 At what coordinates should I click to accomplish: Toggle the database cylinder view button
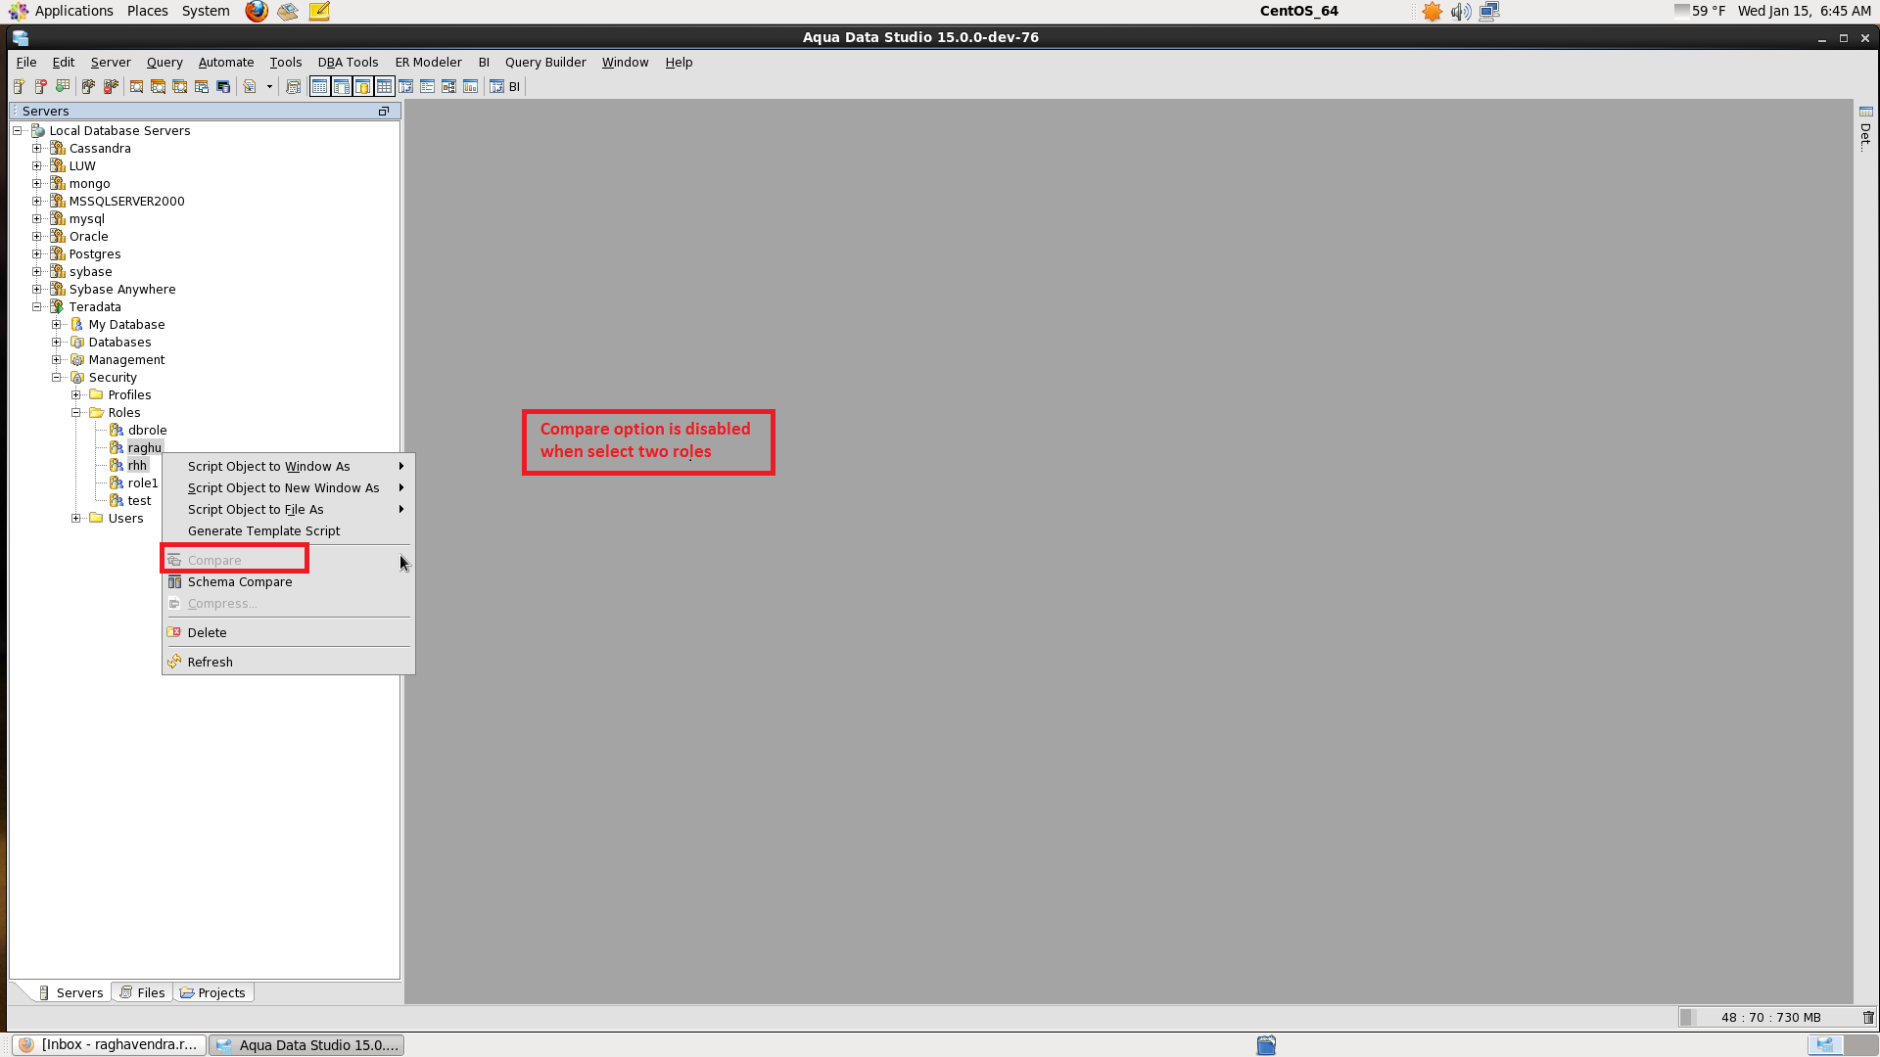pos(362,87)
